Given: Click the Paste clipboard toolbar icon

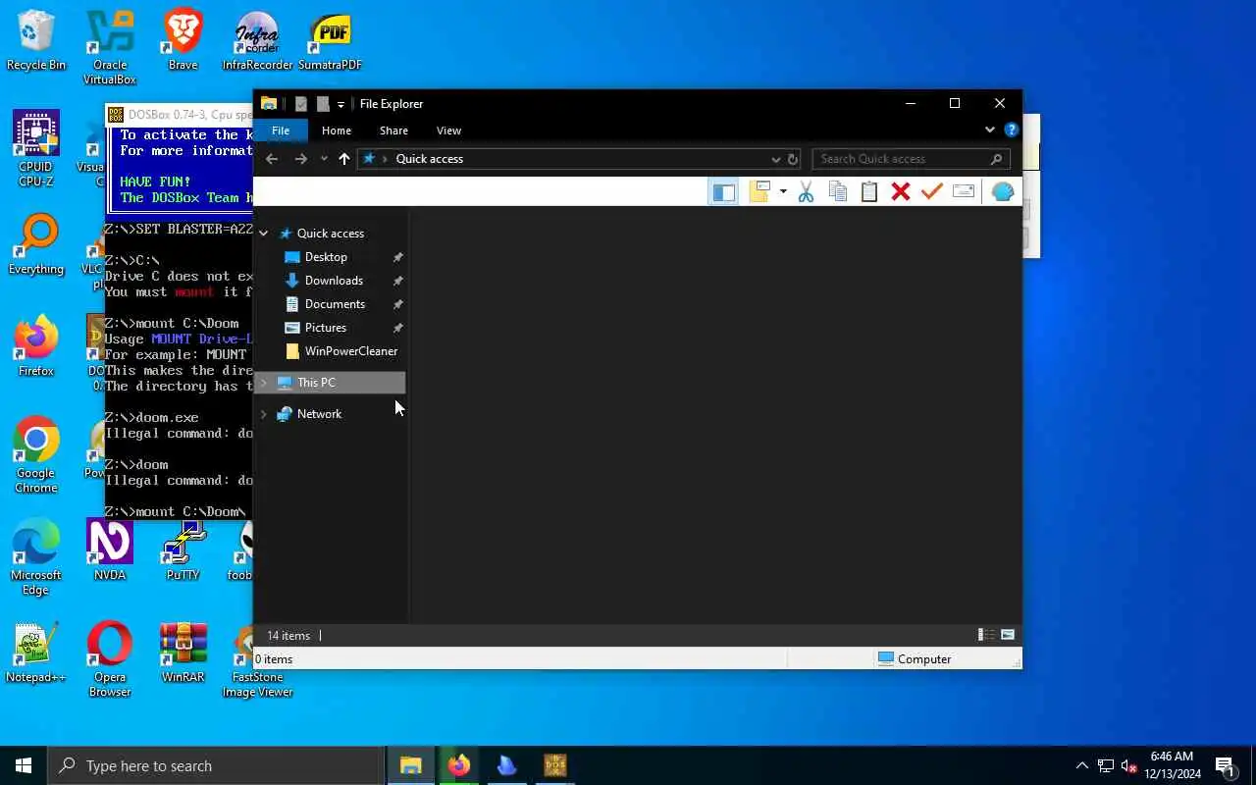Looking at the screenshot, I should 868,192.
